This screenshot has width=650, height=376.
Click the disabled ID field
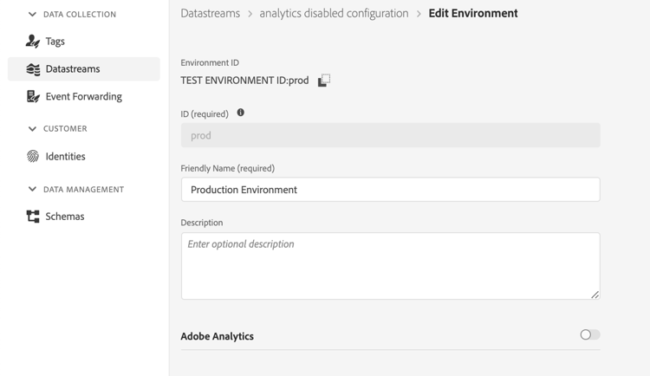pyautogui.click(x=390, y=135)
